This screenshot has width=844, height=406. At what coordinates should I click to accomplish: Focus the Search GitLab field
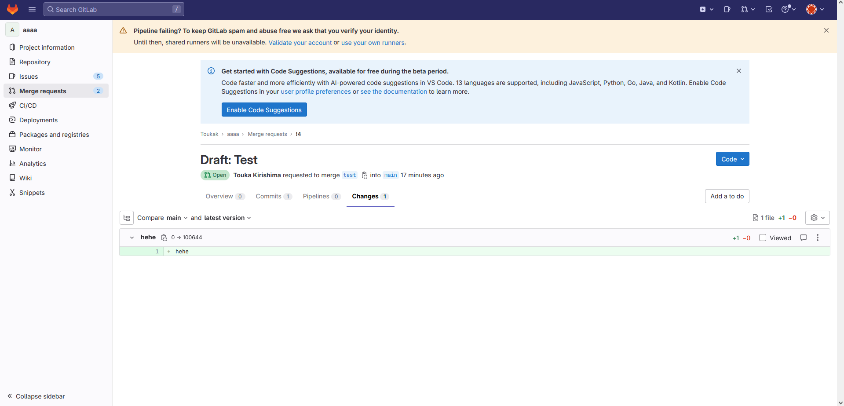click(113, 9)
